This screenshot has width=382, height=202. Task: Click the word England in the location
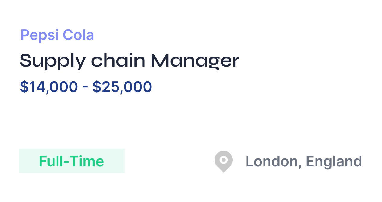(334, 161)
